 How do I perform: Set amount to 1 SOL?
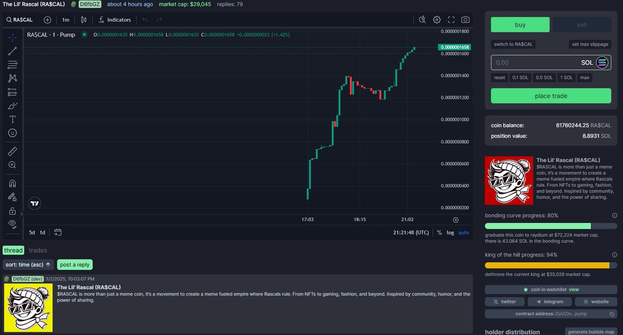566,77
